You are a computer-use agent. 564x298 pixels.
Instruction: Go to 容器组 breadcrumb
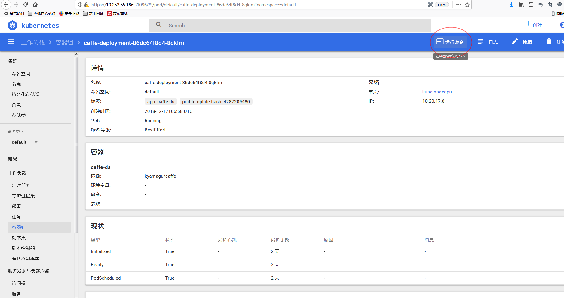tap(64, 43)
